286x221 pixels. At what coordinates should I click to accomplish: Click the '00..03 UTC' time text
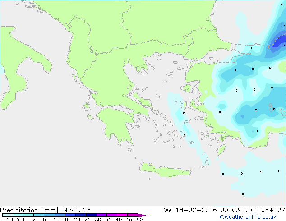[x=237, y=210]
